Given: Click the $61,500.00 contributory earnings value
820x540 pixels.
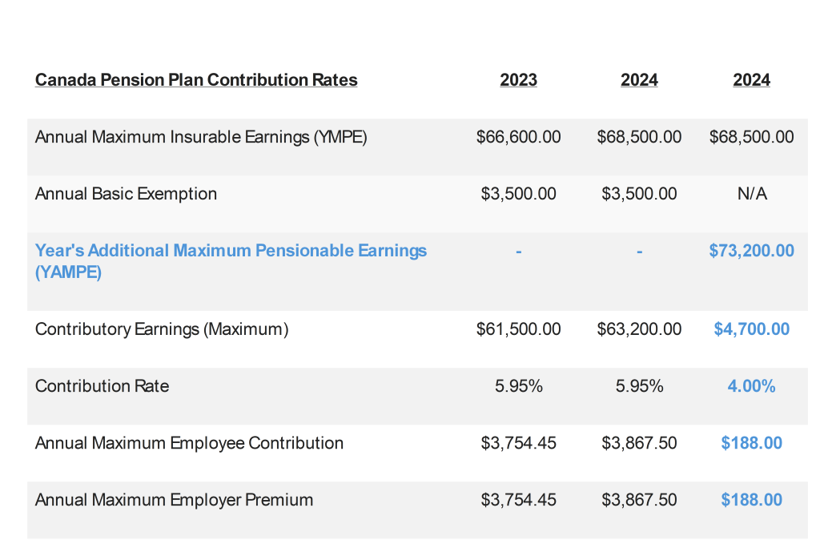Looking at the screenshot, I should point(518,329).
